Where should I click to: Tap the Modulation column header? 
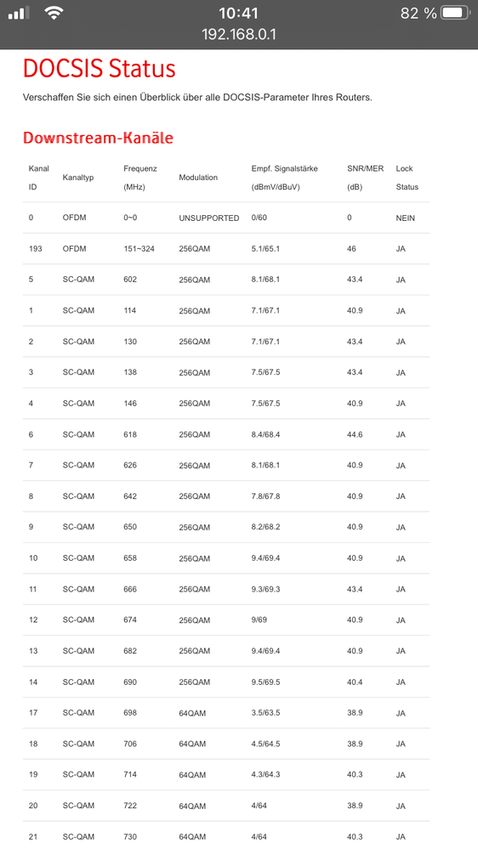[198, 178]
